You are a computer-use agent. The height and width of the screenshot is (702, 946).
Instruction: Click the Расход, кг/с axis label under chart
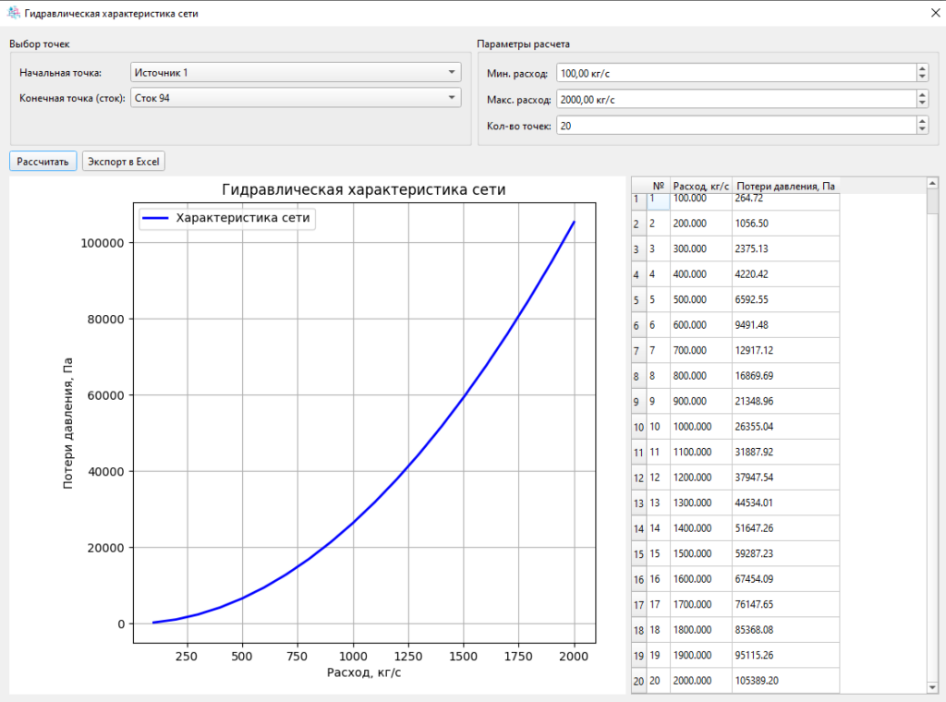tap(364, 672)
